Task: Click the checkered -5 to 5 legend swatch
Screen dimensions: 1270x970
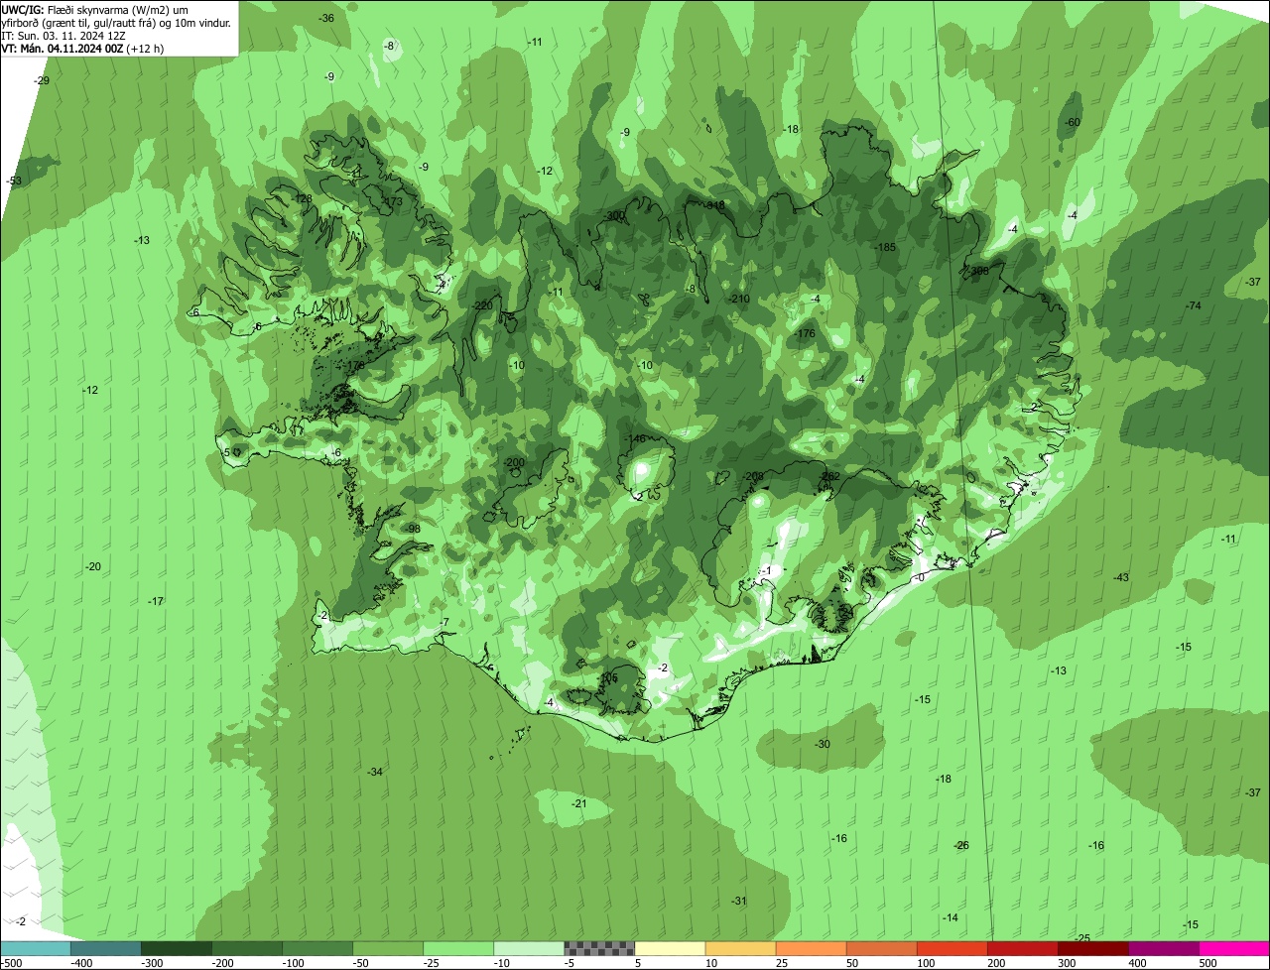Action: click(599, 948)
